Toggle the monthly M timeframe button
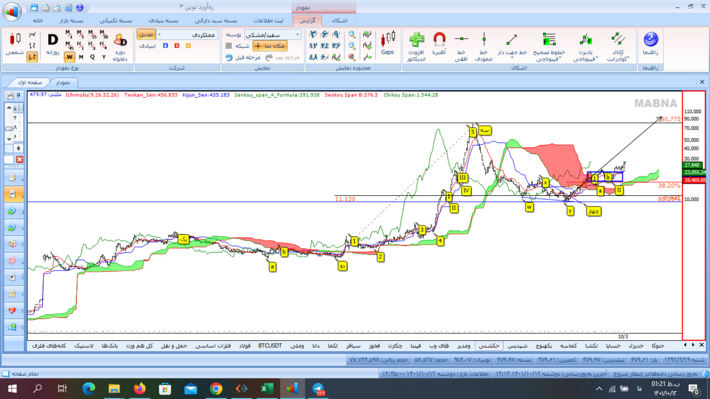Viewport: 710px width, 399px height. (x=81, y=57)
